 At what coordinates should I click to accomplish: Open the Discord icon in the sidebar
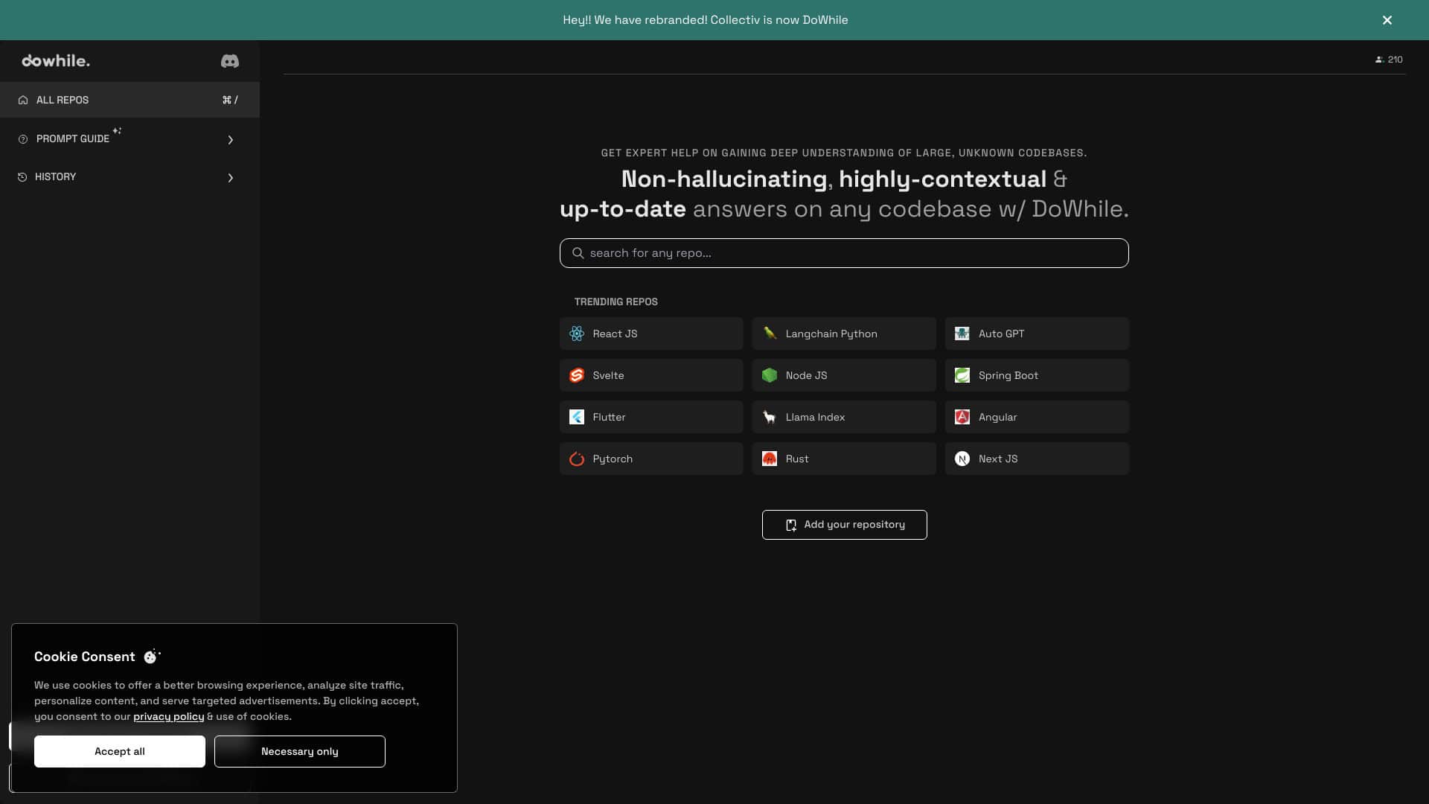click(x=229, y=61)
